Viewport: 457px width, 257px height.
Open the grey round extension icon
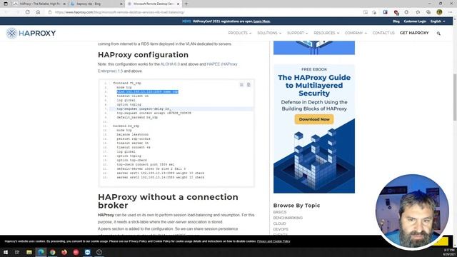coord(406,12)
